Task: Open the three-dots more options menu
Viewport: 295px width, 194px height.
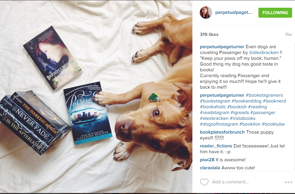Action: pyautogui.click(x=288, y=182)
